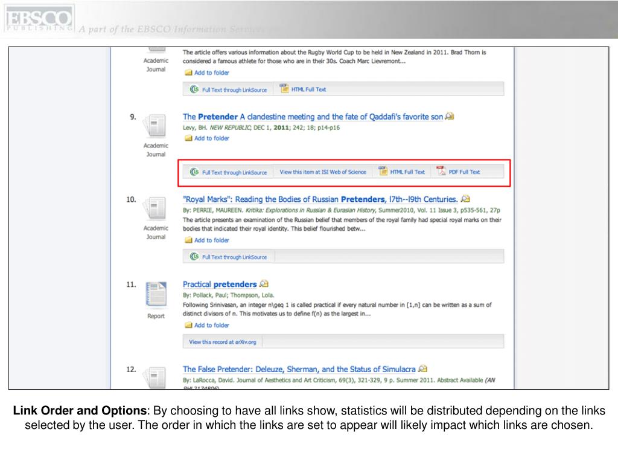The width and height of the screenshot is (618, 464).
Task: Click 'View this record at arXiv.org' link
Action: [x=222, y=341]
